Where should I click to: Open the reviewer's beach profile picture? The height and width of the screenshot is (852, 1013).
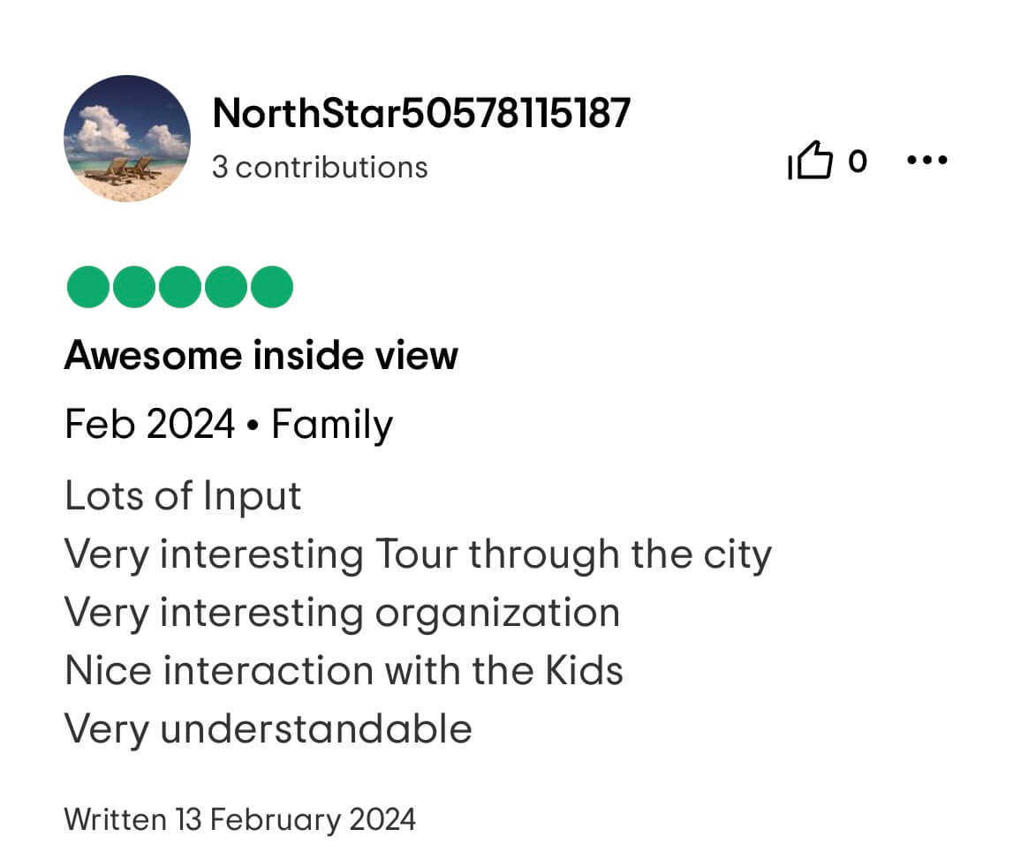click(127, 139)
